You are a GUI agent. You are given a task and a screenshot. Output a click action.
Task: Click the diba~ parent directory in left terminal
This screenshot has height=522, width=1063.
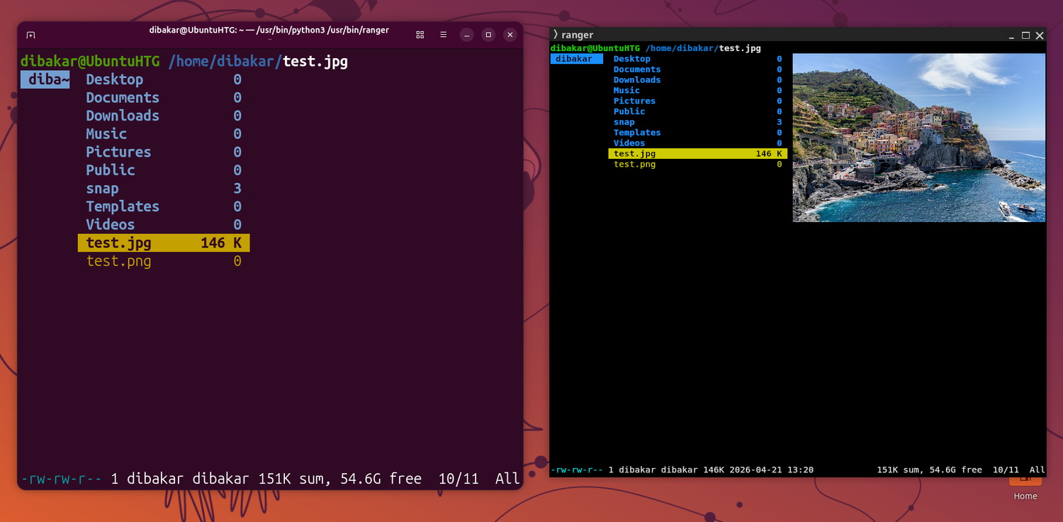point(45,79)
